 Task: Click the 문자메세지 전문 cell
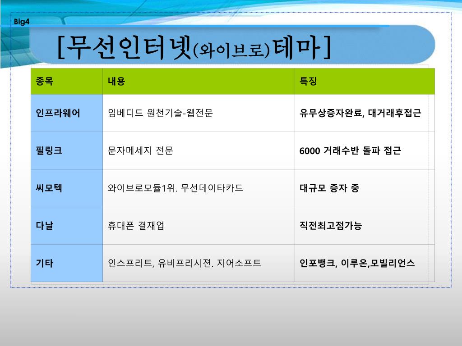pyautogui.click(x=199, y=150)
